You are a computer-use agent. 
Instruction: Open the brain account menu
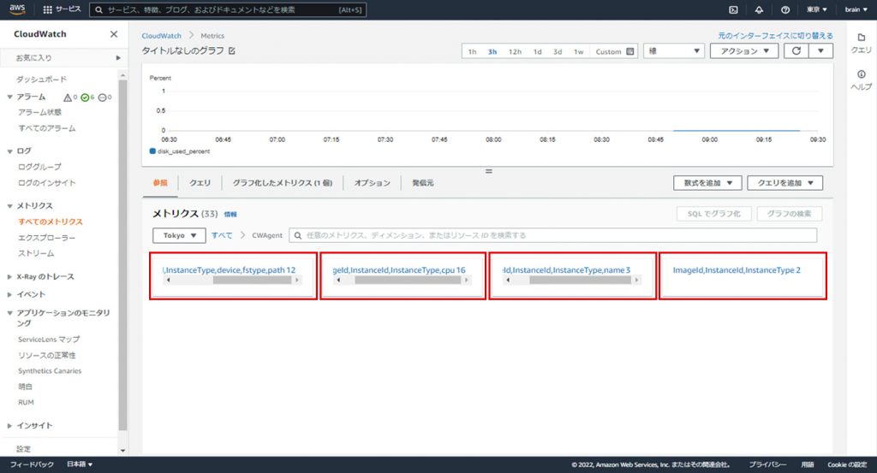(x=856, y=9)
